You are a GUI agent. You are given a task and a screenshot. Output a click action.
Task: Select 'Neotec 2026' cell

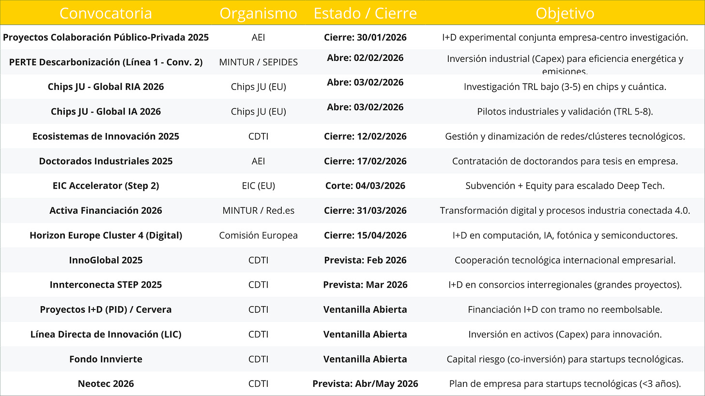click(x=106, y=384)
